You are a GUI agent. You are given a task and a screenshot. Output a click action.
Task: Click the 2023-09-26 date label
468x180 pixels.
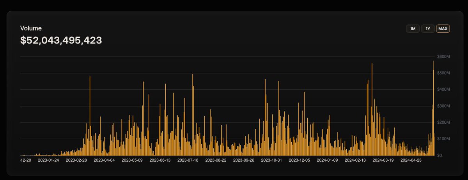click(x=244, y=160)
